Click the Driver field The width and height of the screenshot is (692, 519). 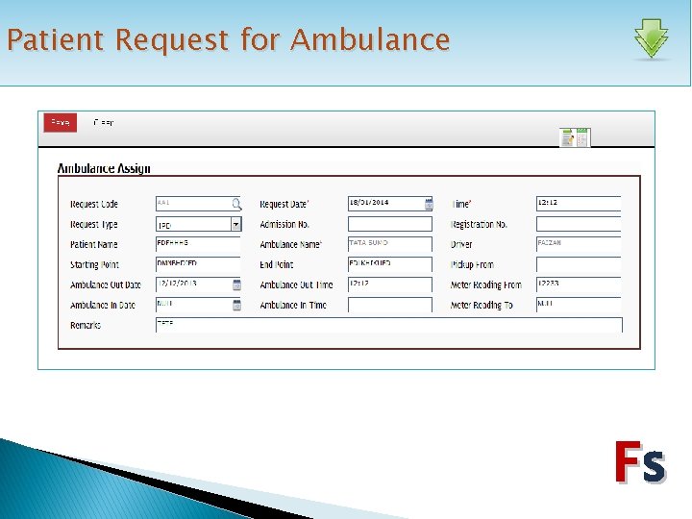pyautogui.click(x=579, y=244)
